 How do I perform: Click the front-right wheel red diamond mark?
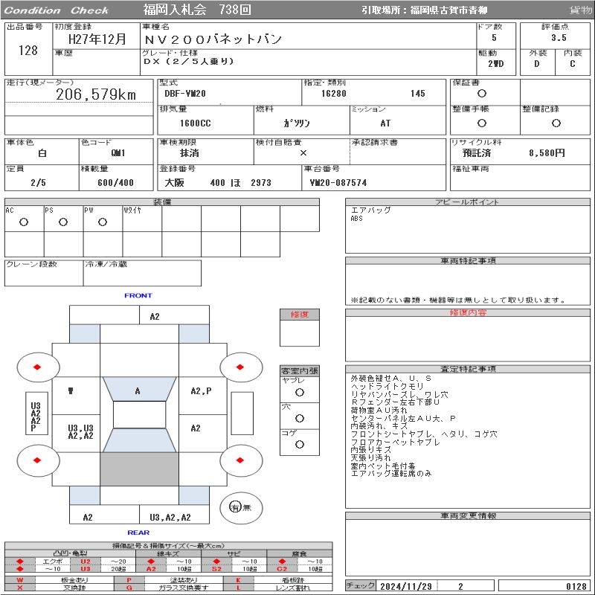(239, 367)
